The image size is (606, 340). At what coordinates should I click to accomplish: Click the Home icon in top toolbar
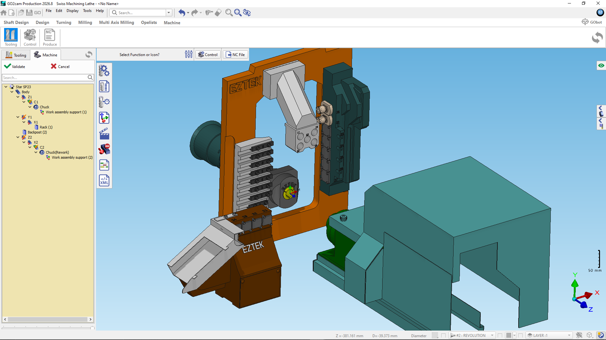point(4,13)
